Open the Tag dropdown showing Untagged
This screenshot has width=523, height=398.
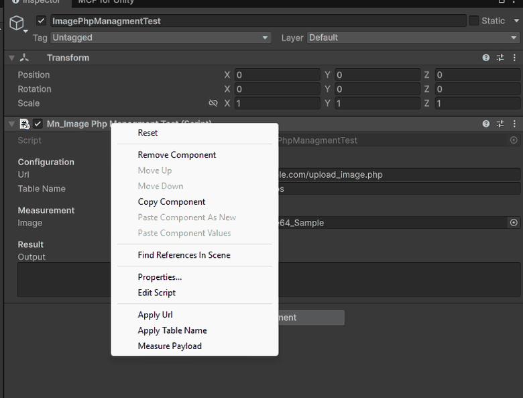point(161,38)
